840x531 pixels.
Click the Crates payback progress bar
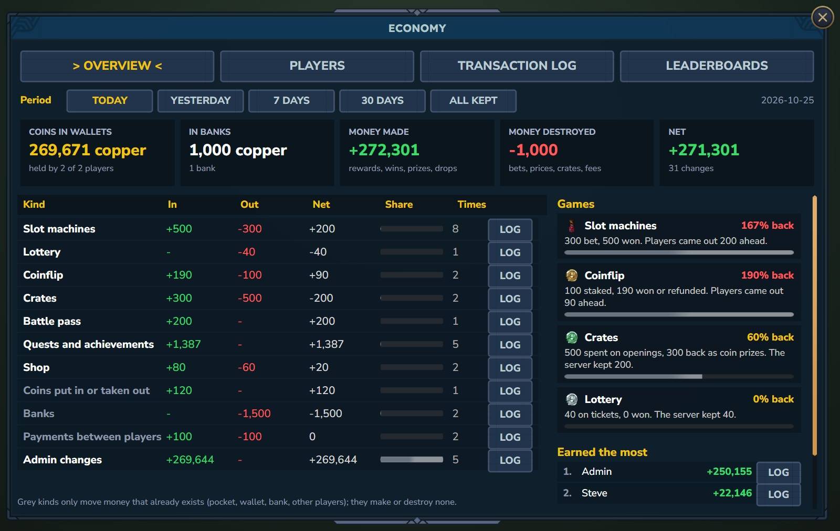[x=679, y=376]
